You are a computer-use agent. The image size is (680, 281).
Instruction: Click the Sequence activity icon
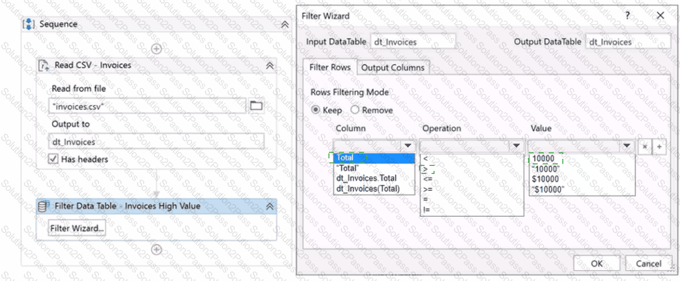click(29, 24)
